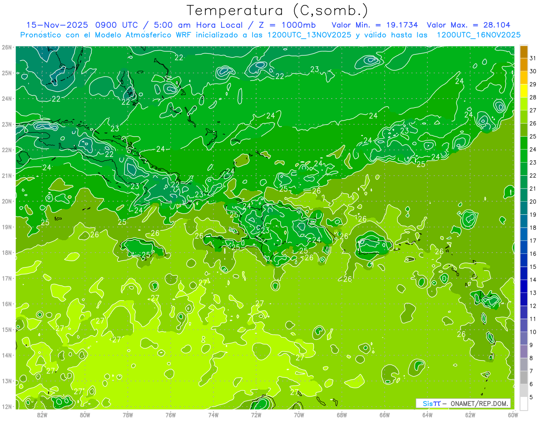Click the dark blue swatch between 13 and 14
The image size is (545, 421).
(524, 286)
